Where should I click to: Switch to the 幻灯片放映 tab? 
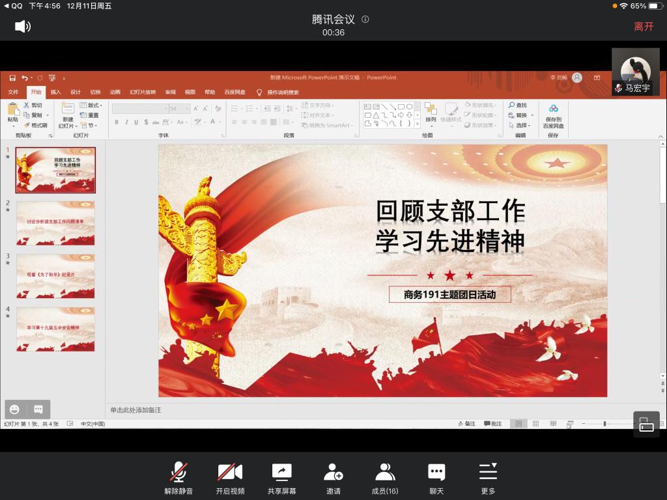(143, 92)
